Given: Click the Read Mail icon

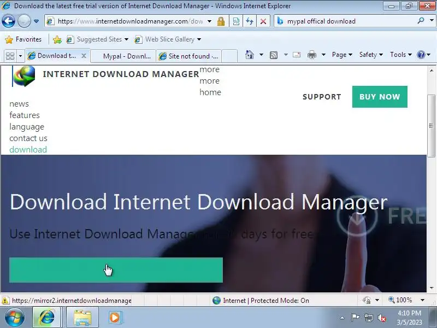Looking at the screenshot, I should point(297,55).
